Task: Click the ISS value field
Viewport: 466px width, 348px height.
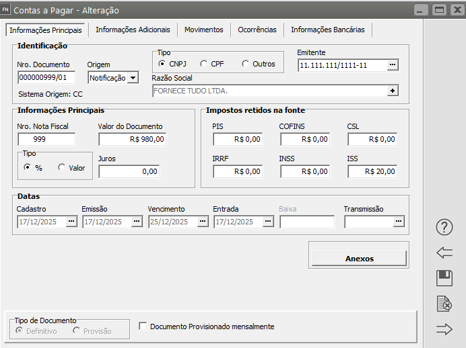Action: [372, 171]
